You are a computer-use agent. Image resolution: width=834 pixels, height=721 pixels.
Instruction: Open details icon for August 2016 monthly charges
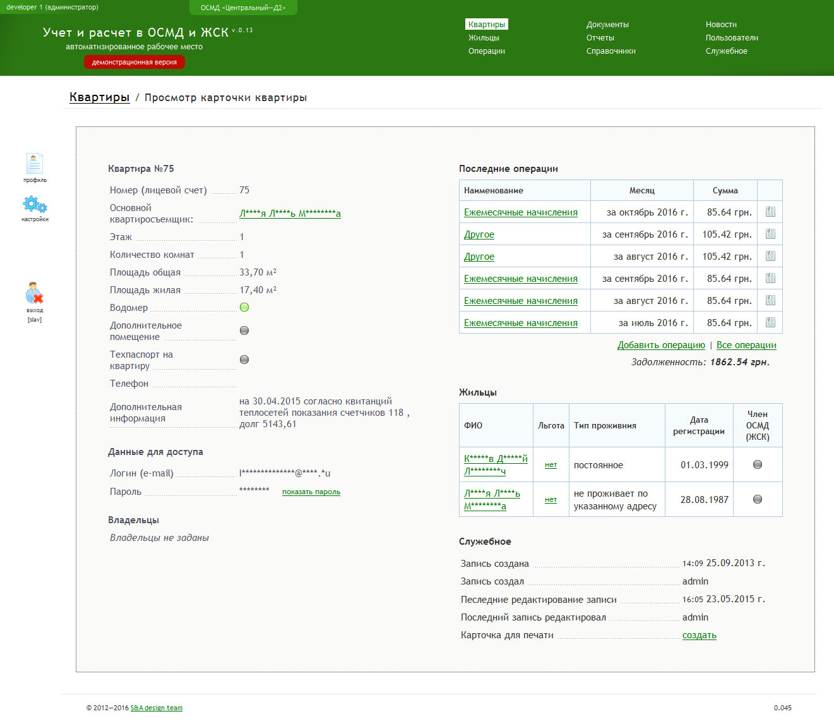click(770, 301)
